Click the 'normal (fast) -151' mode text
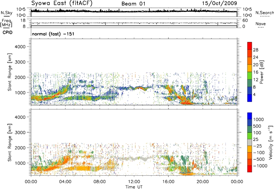This screenshot has width=274, height=189. point(53,34)
